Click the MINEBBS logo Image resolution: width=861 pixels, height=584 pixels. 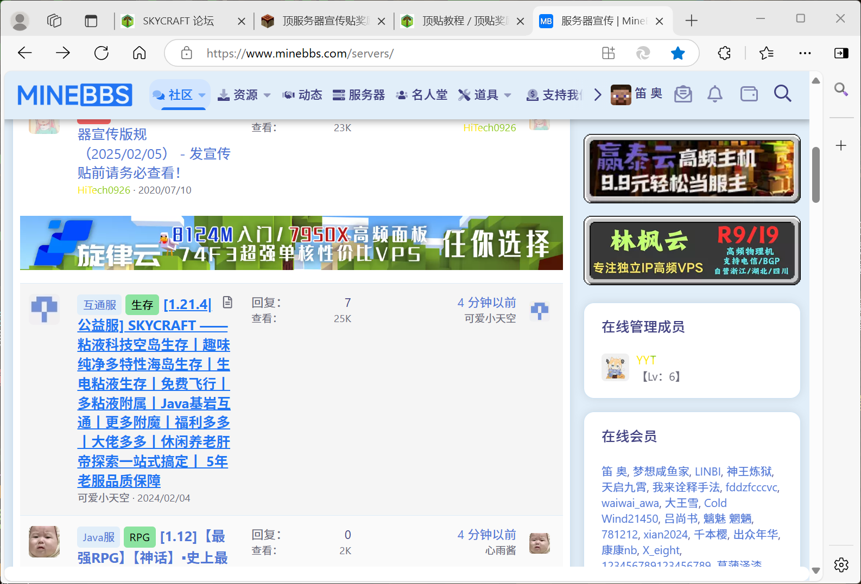point(75,95)
